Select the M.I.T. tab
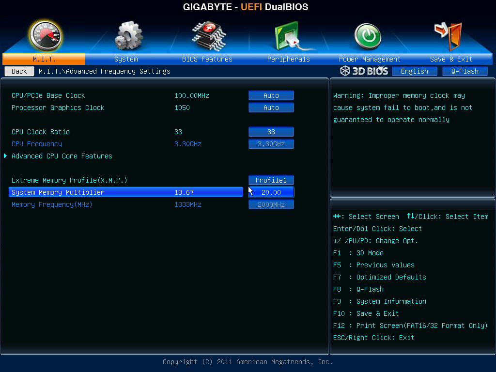Screen dimensions: 496x372 point(44,59)
